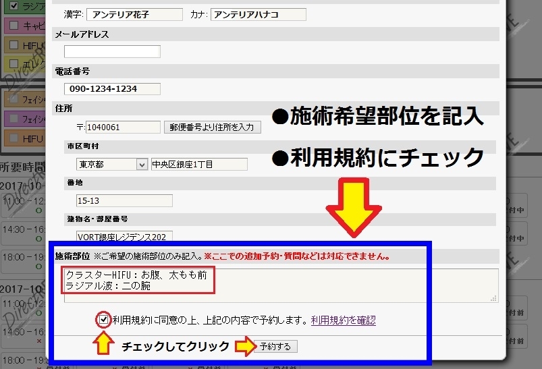Click the 郵便番号より住所を入力 button
Viewport: 542px width, 369px height.
[x=212, y=127]
